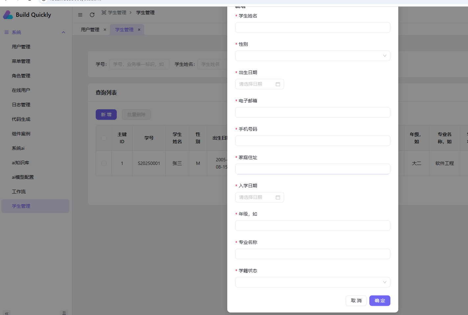Open calendar icon in 出生日期 field
This screenshot has width=468, height=315.
tap(278, 84)
